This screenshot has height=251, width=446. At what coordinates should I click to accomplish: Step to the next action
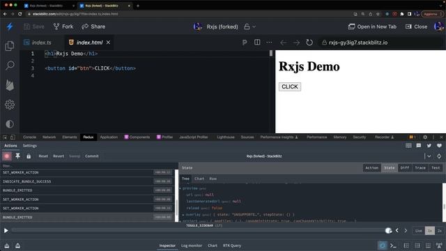tap(406, 231)
